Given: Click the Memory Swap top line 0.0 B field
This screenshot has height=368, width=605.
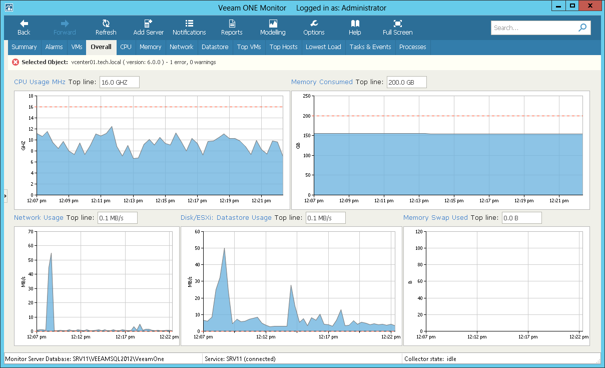Looking at the screenshot, I should (521, 218).
